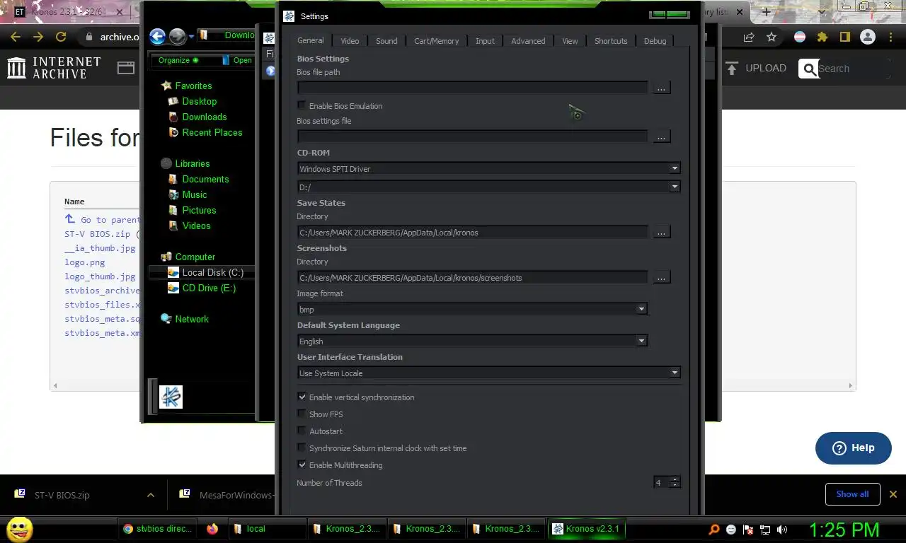Go to the Advanced tab

click(528, 41)
